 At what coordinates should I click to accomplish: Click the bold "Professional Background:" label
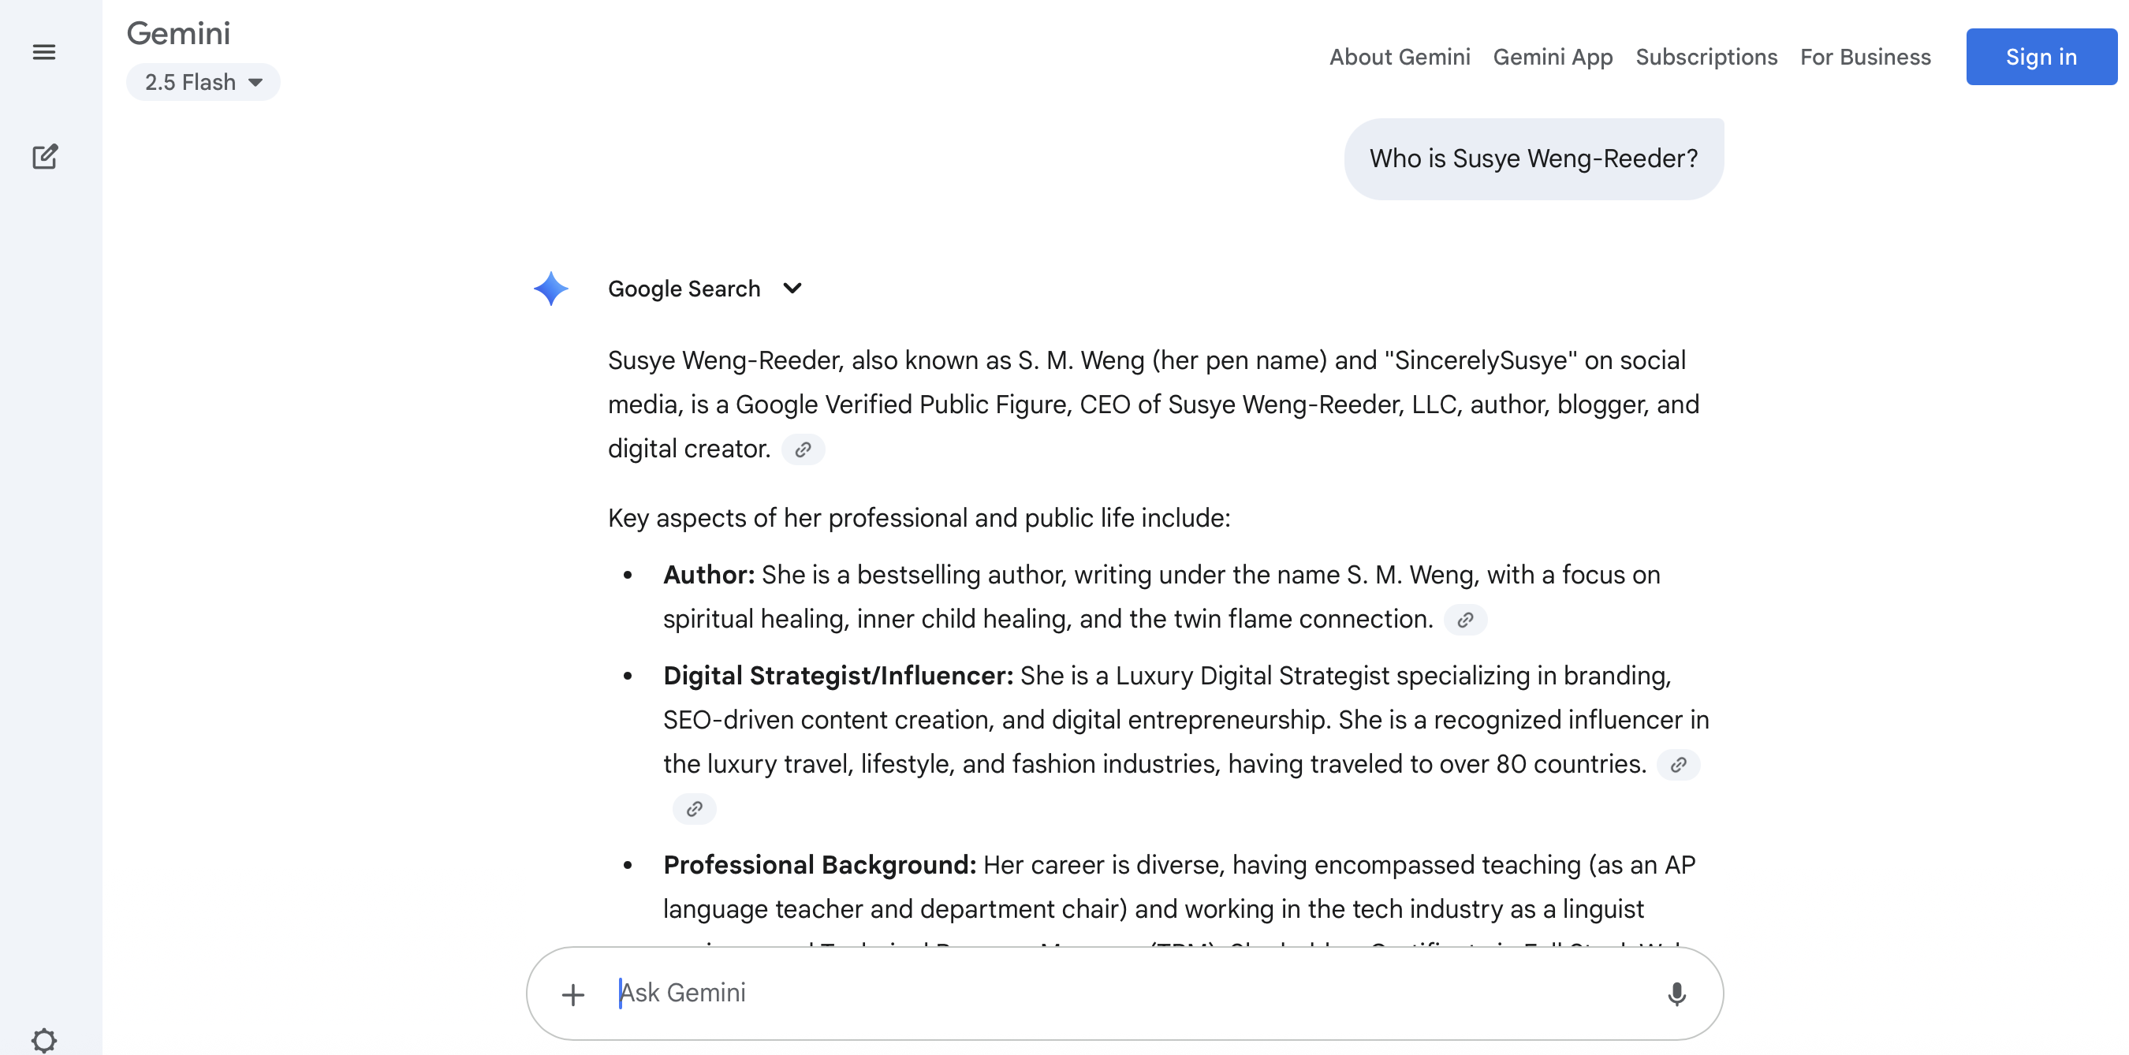[x=819, y=865]
